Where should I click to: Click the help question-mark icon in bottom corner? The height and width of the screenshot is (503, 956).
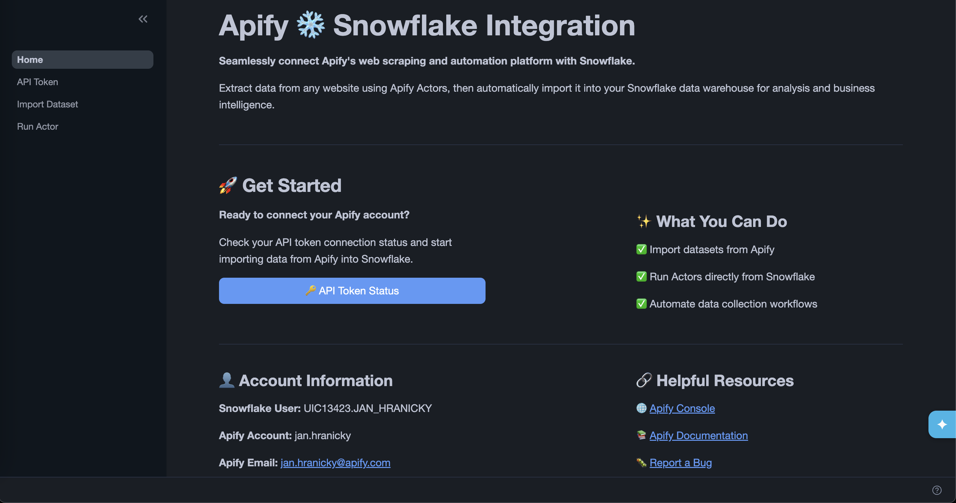pyautogui.click(x=937, y=490)
